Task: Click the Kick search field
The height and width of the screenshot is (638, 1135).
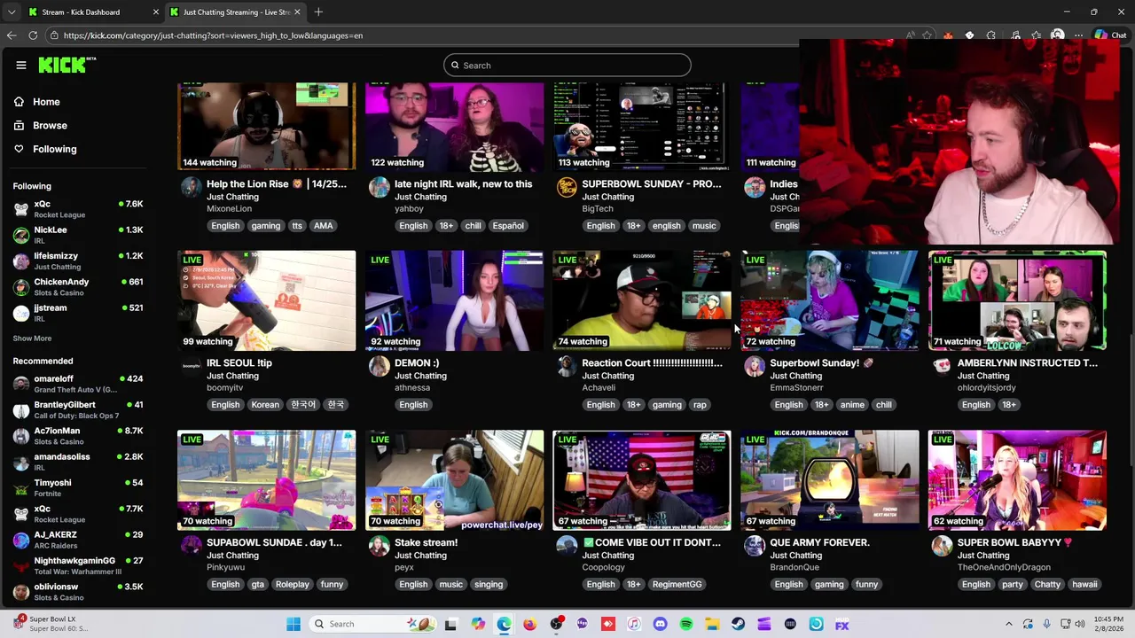Action: 567,65
